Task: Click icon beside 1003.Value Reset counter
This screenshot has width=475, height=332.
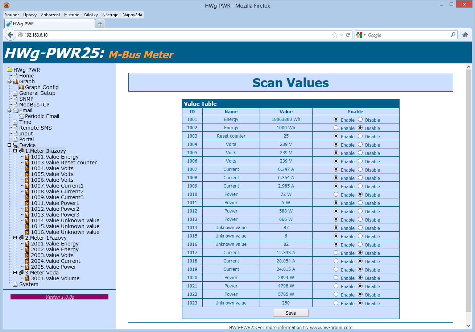Action: [x=27, y=163]
